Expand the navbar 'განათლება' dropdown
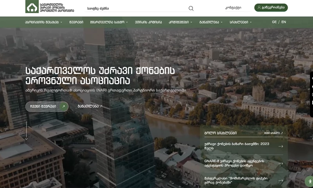Image resolution: width=313 pixels, height=188 pixels. pos(211,22)
